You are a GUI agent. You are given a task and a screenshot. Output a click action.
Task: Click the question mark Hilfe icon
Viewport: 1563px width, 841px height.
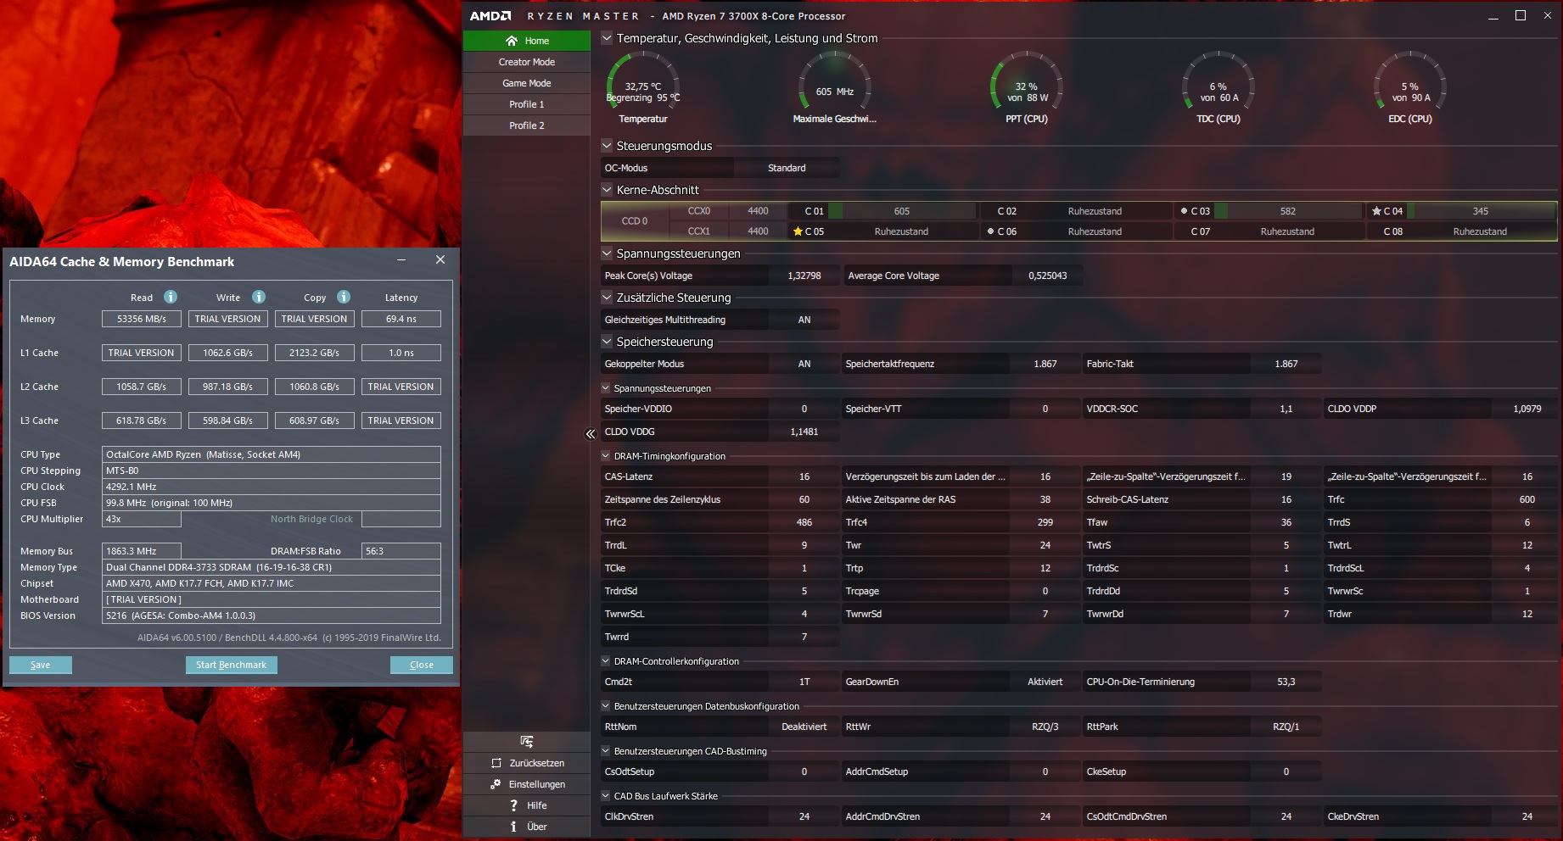click(x=513, y=805)
